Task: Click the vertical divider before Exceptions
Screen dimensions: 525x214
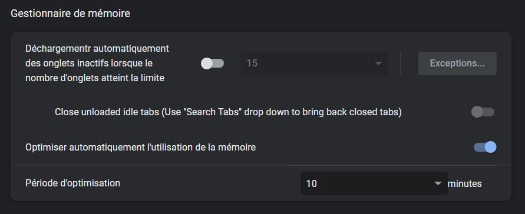Action: click(401, 63)
